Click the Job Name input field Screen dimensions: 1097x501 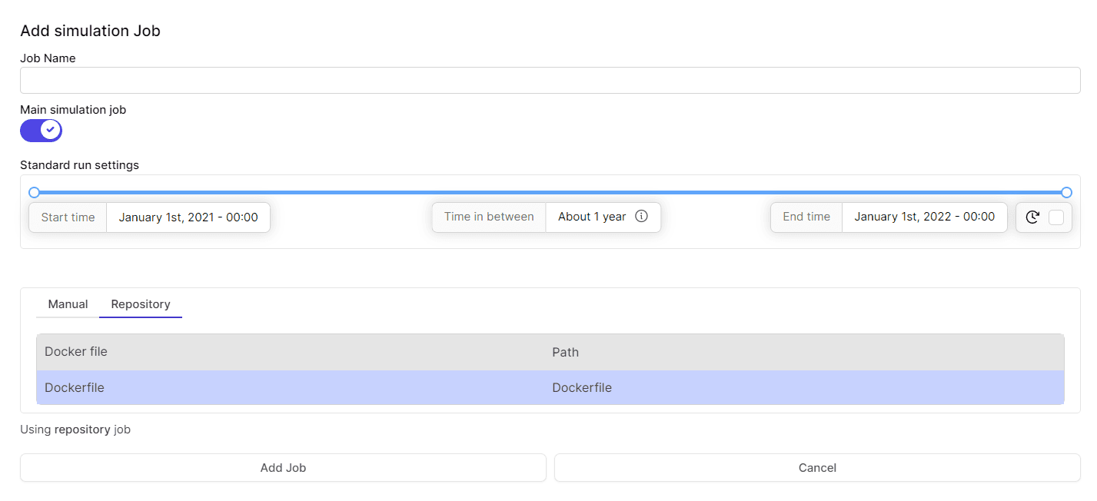pyautogui.click(x=550, y=81)
